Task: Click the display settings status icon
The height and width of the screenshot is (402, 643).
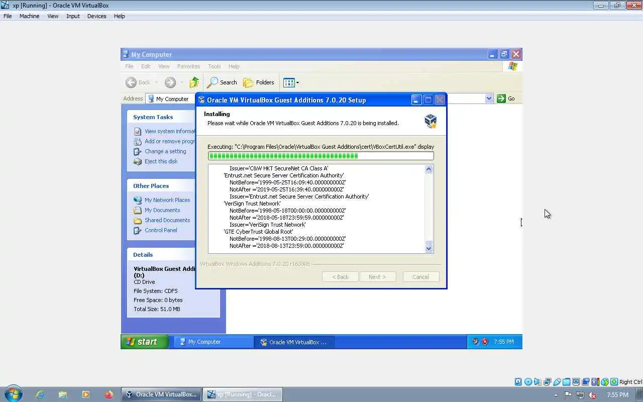Action: (x=576, y=382)
